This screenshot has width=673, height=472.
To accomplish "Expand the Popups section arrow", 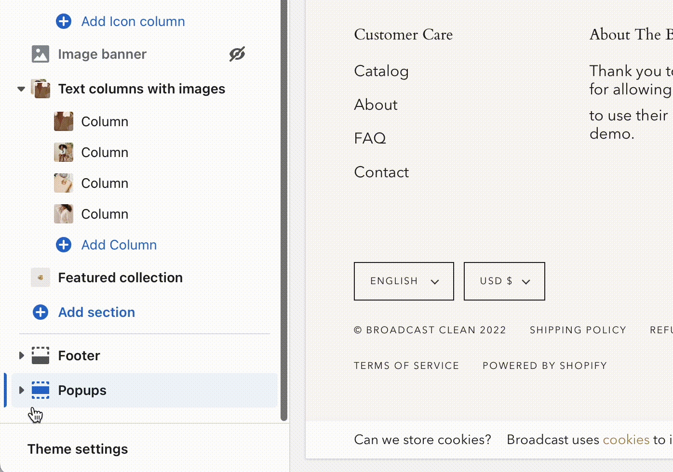I will pos(21,390).
